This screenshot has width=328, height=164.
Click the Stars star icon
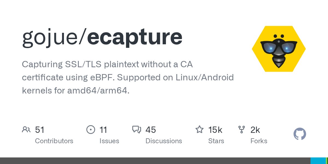click(199, 130)
